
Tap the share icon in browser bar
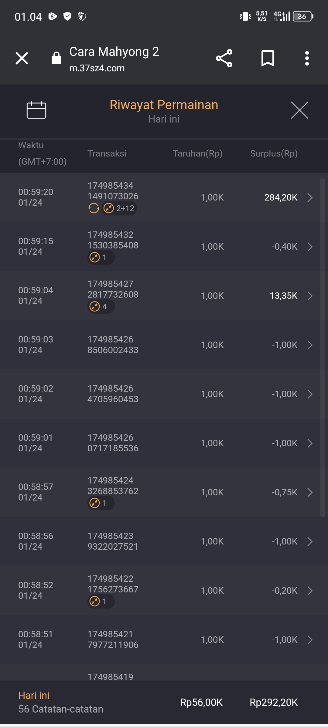click(x=224, y=58)
